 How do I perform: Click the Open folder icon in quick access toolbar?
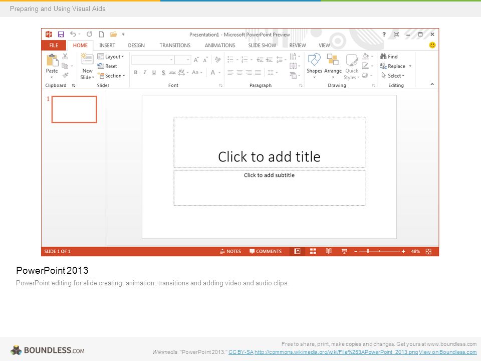114,34
